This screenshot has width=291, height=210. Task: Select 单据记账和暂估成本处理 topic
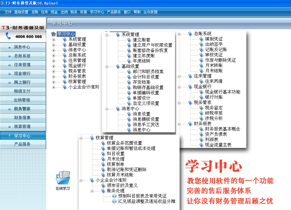click(131, 148)
